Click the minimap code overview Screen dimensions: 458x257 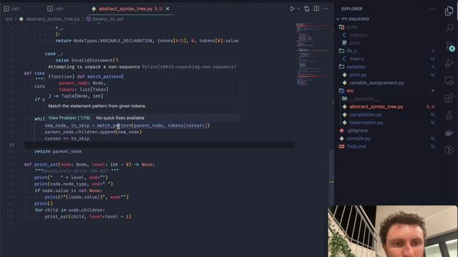click(x=313, y=54)
